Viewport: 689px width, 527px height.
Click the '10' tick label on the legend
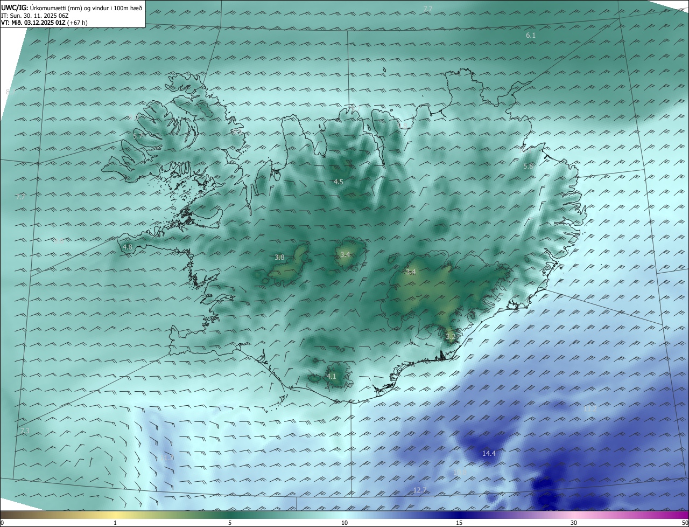tap(344, 523)
